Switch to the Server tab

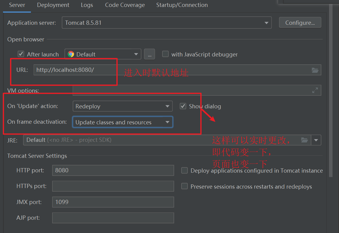17,5
